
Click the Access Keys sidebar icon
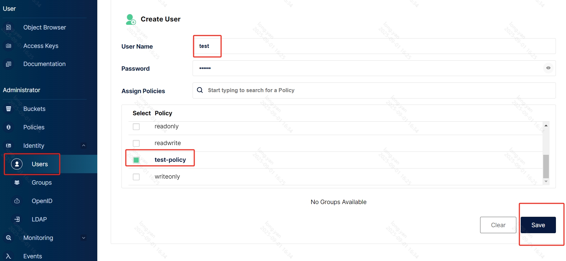[x=9, y=46]
